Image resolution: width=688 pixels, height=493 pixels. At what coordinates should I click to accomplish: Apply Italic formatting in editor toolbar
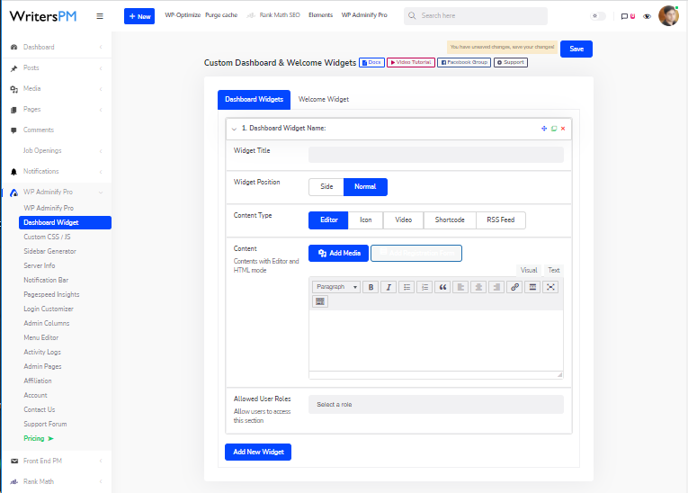(x=389, y=287)
